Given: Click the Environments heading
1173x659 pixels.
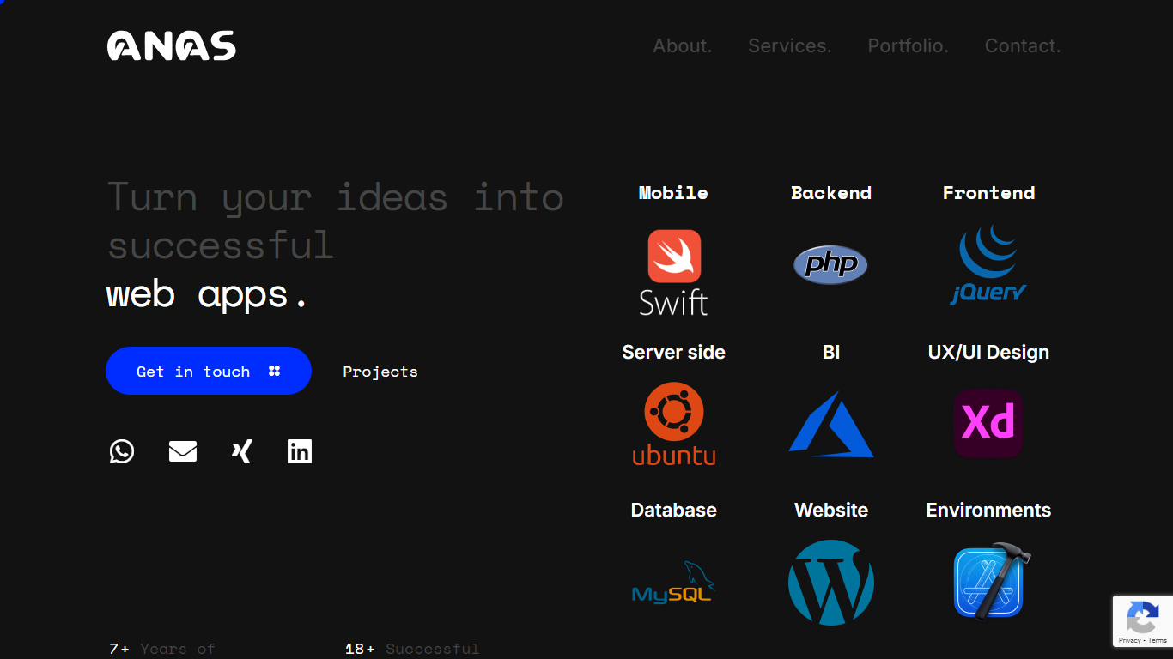Looking at the screenshot, I should pyautogui.click(x=988, y=510).
